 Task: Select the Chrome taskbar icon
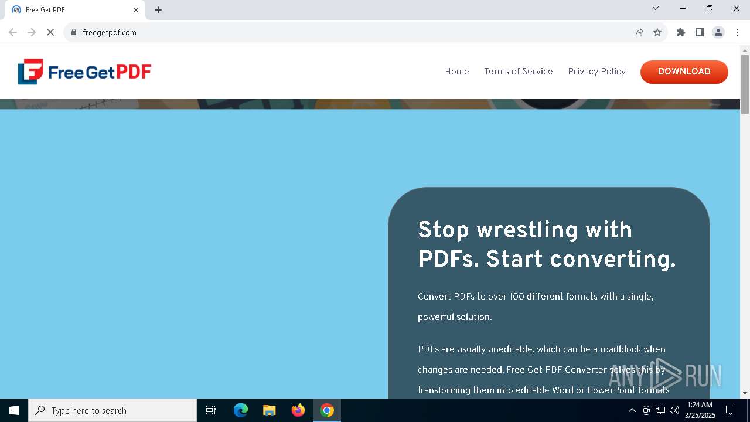(327, 410)
